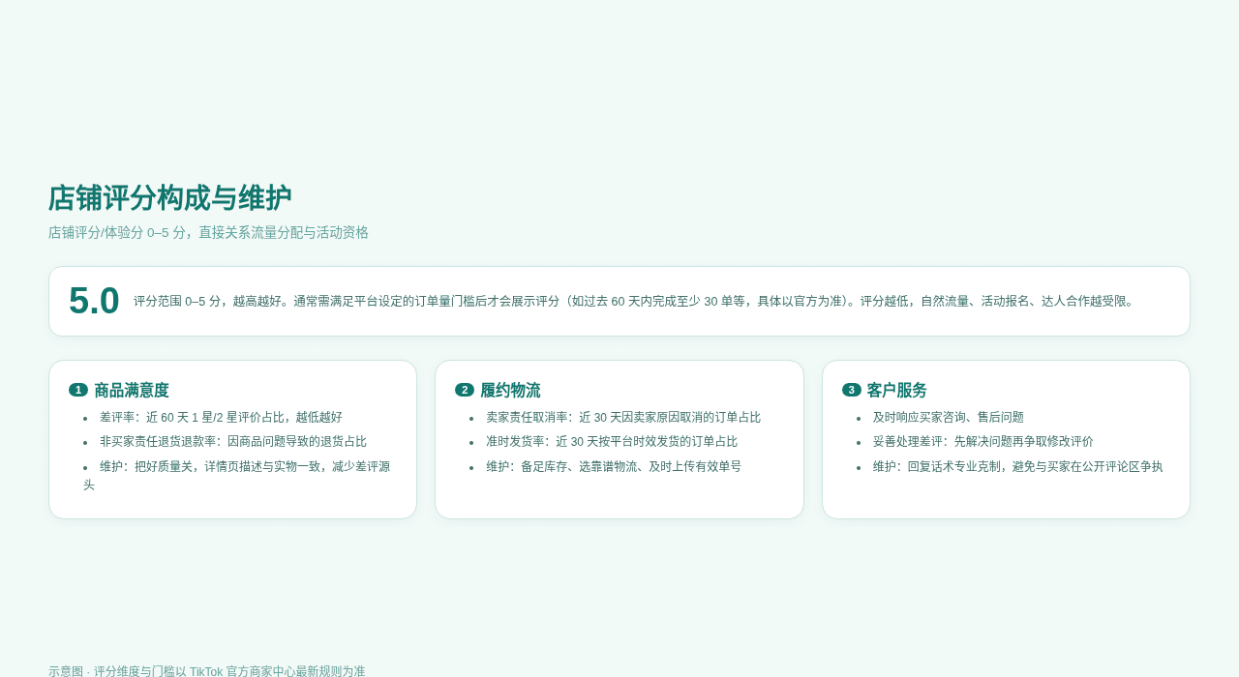Select the 商品满意度 card heading
The width and height of the screenshot is (1239, 677).
point(132,390)
